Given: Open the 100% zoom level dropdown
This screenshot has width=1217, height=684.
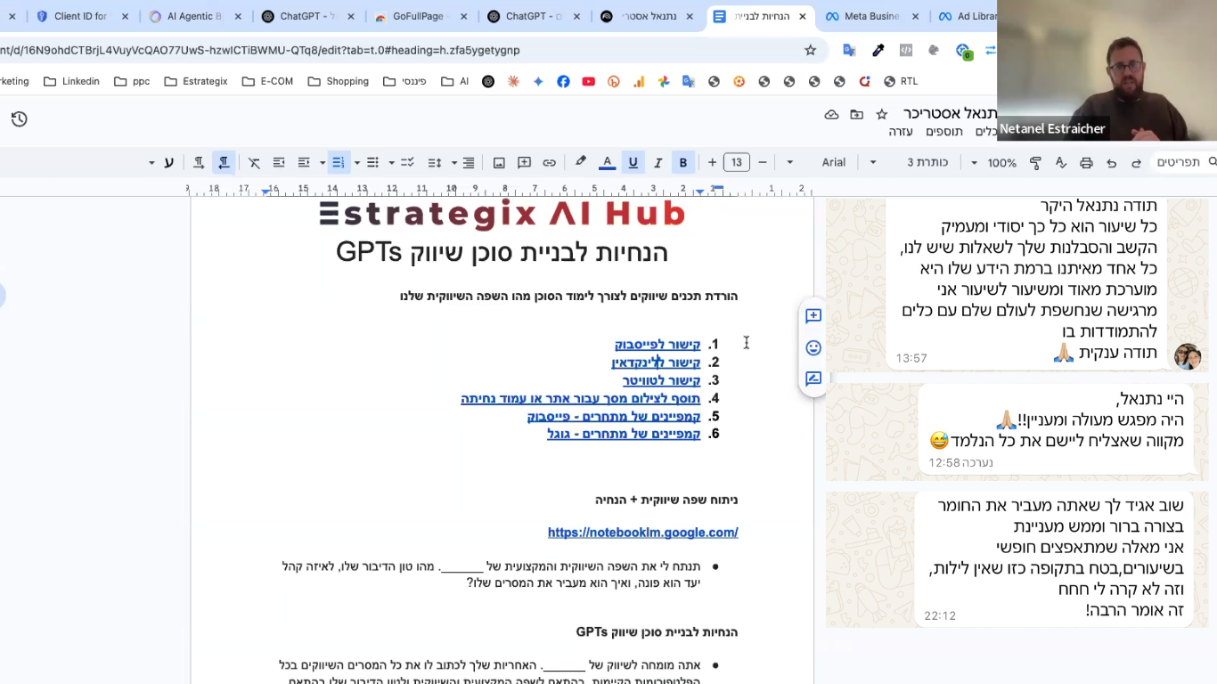Looking at the screenshot, I should point(1002,162).
